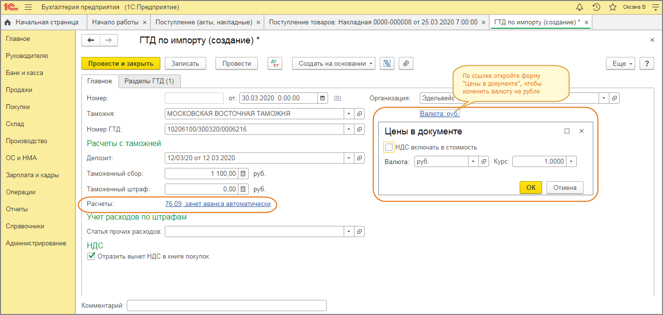Screen dimensions: 663x315
Task: Open the 1C main menu hamburger icon
Action: click(x=28, y=7)
